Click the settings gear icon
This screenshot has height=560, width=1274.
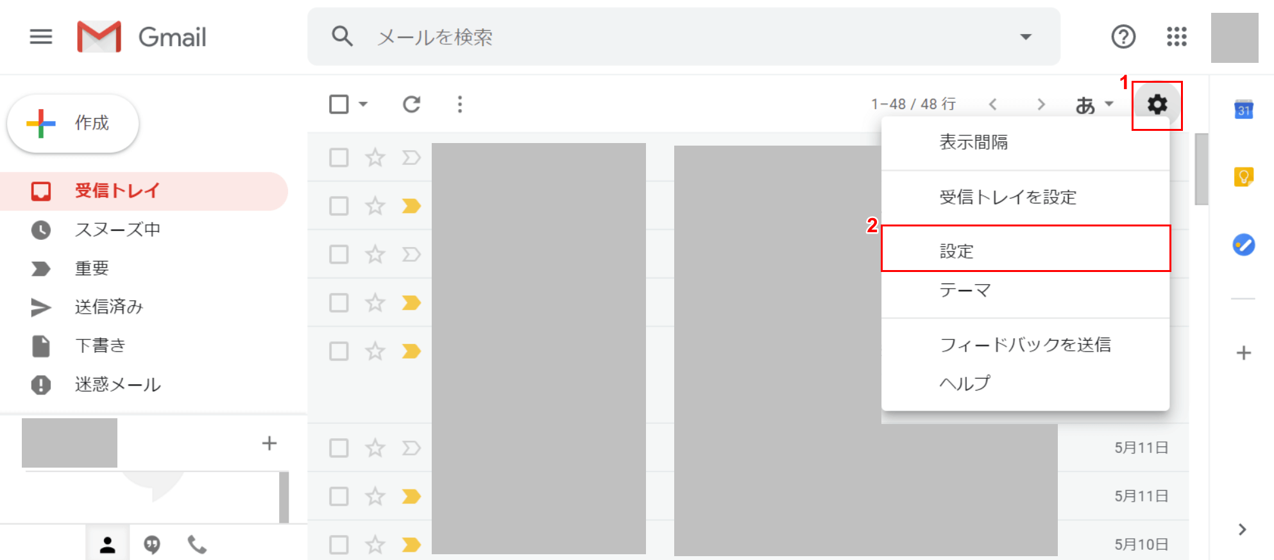point(1157,105)
